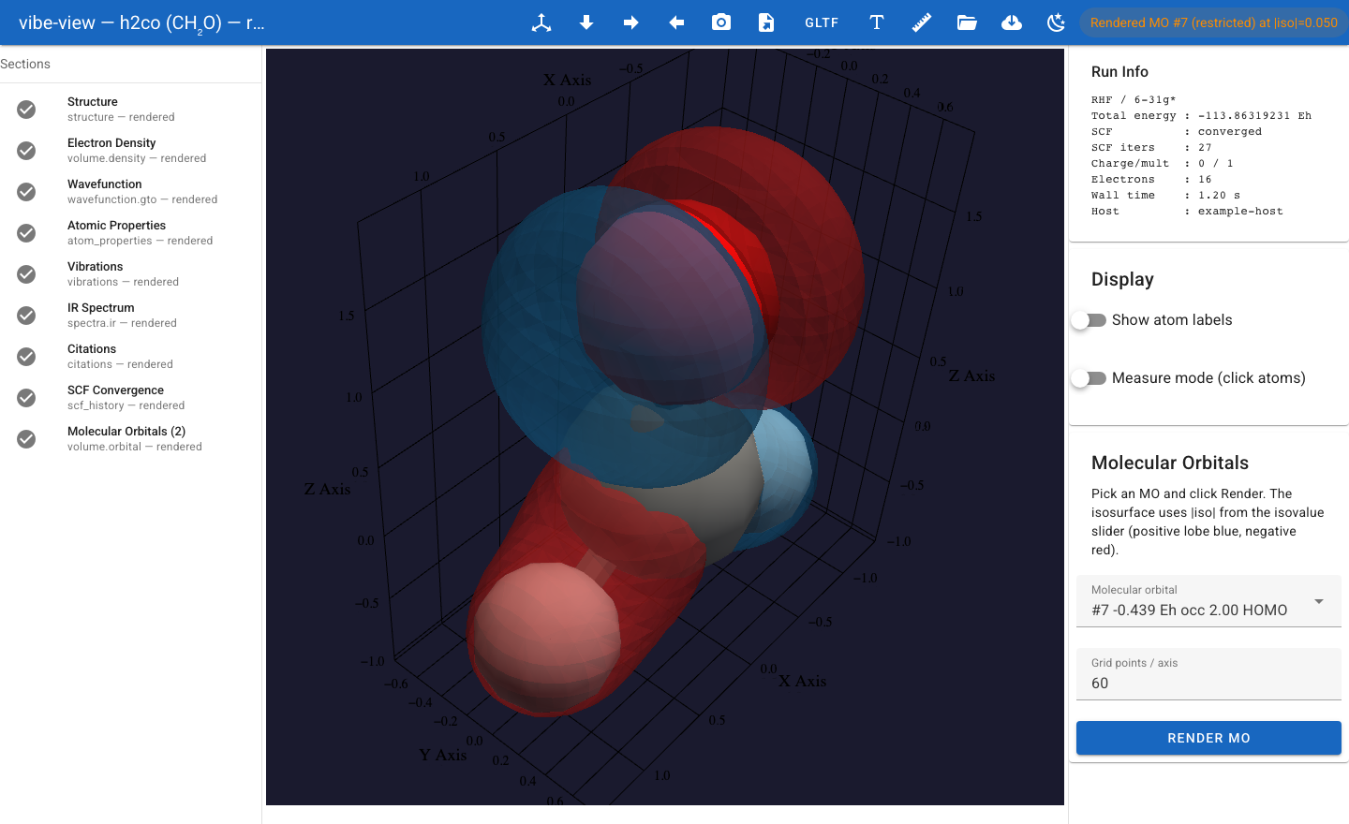The height and width of the screenshot is (824, 1349).
Task: Click the check icon beside Electron Density
Action: click(x=26, y=151)
